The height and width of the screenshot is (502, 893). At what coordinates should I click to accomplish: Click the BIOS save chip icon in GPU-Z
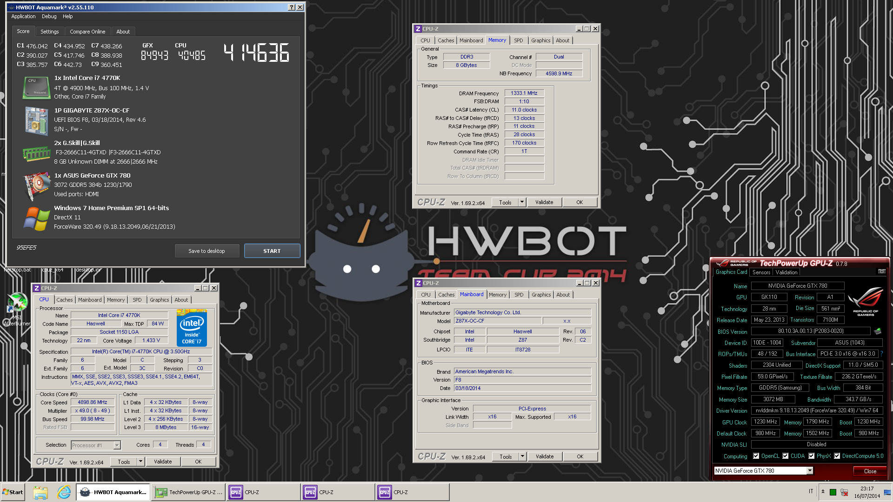click(878, 331)
